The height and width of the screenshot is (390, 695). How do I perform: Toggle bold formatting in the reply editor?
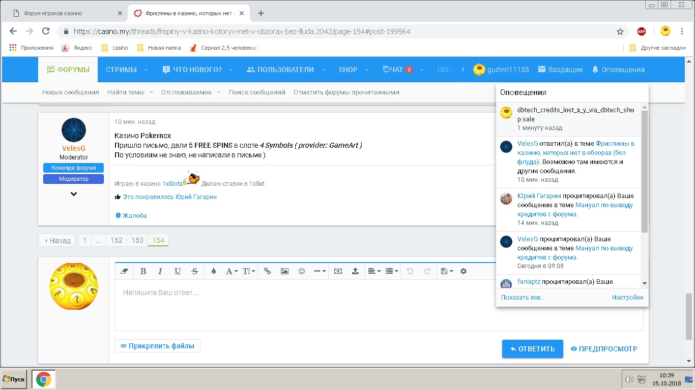click(143, 271)
